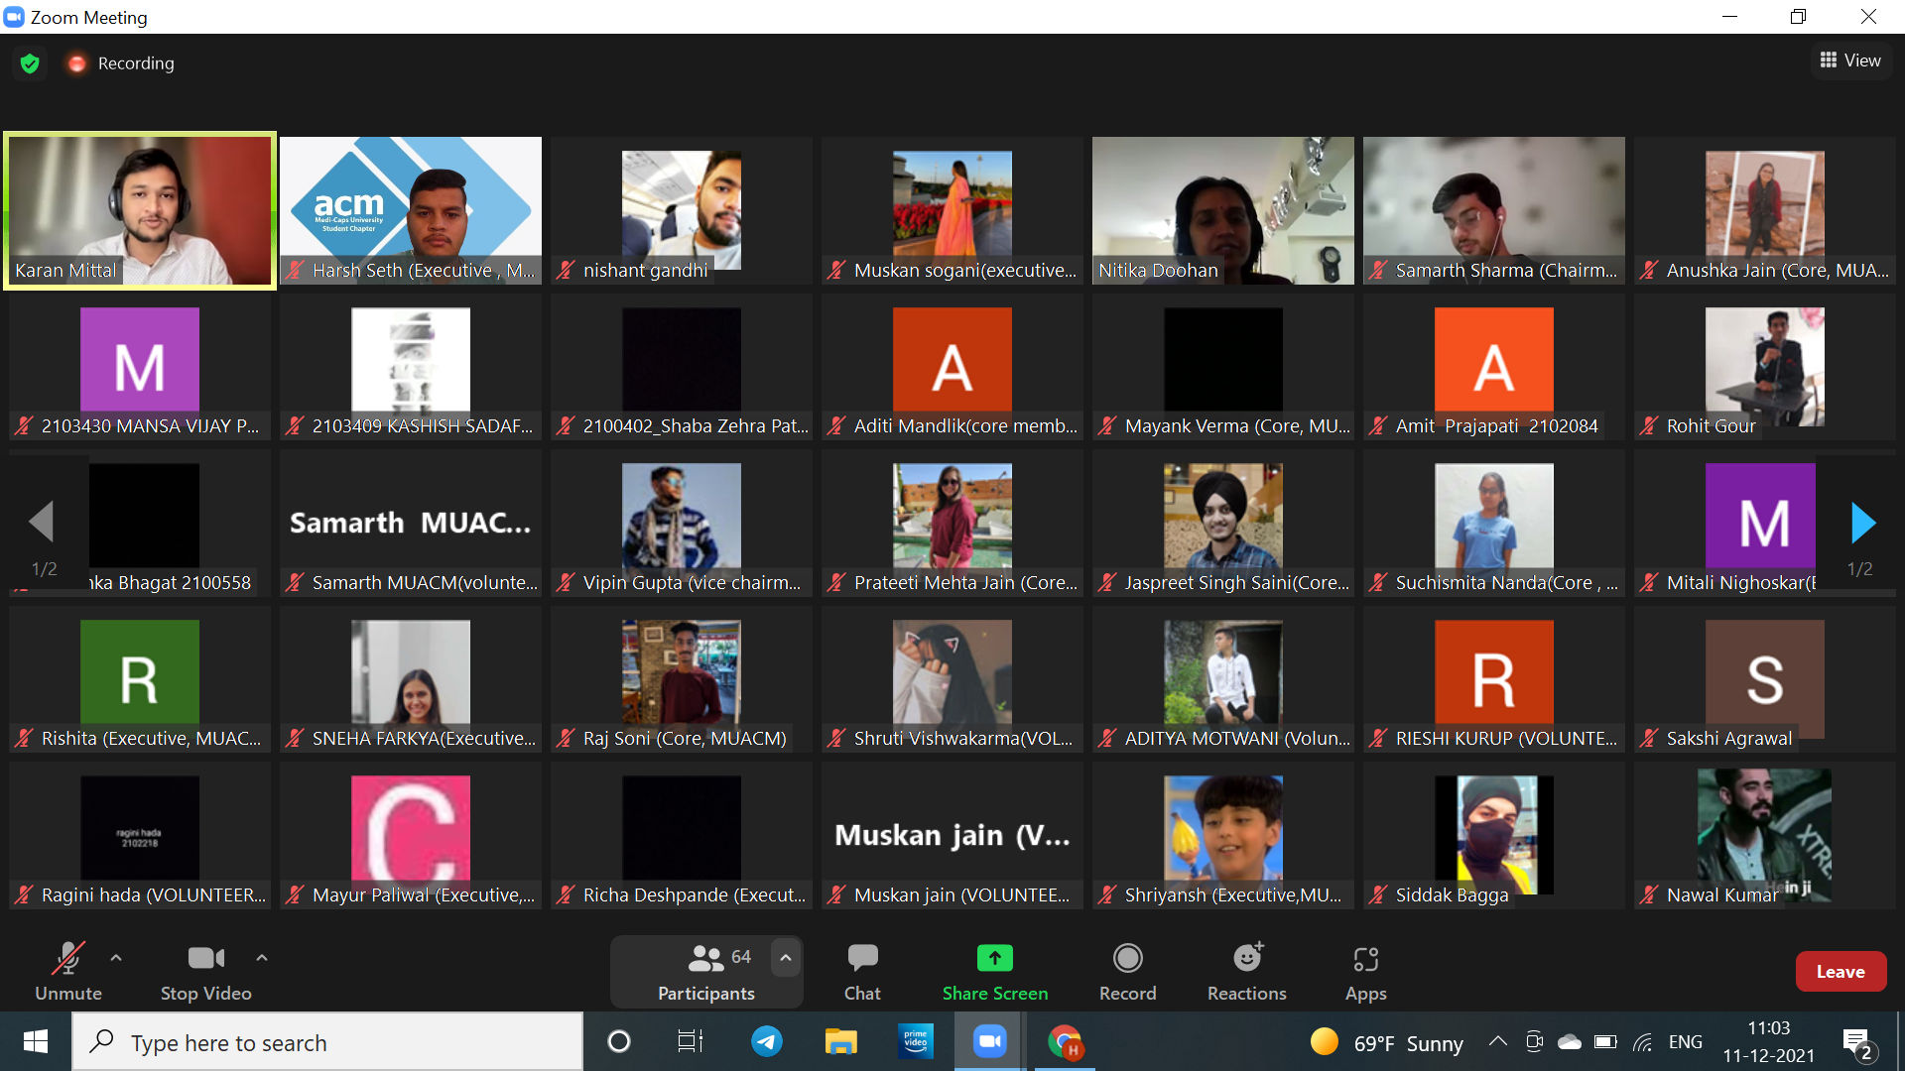Toggle the Unmute microphone button
The width and height of the screenshot is (1905, 1071).
[x=67, y=972]
